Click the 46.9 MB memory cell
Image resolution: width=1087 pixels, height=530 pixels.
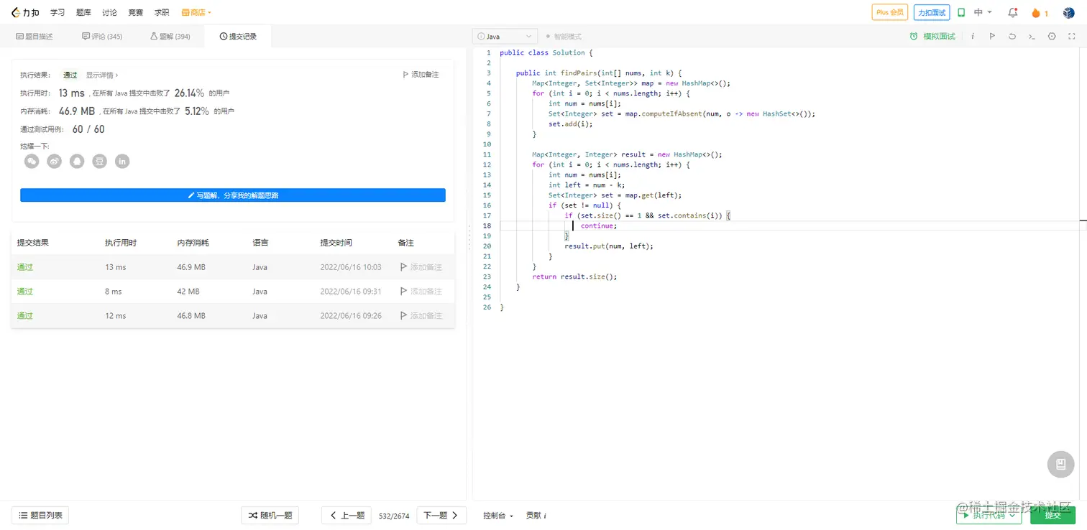(191, 267)
